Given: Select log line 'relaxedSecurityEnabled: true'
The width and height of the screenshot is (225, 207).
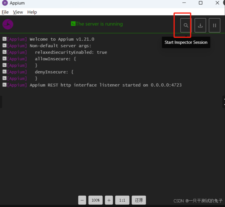Looking at the screenshot, I should [x=71, y=52].
